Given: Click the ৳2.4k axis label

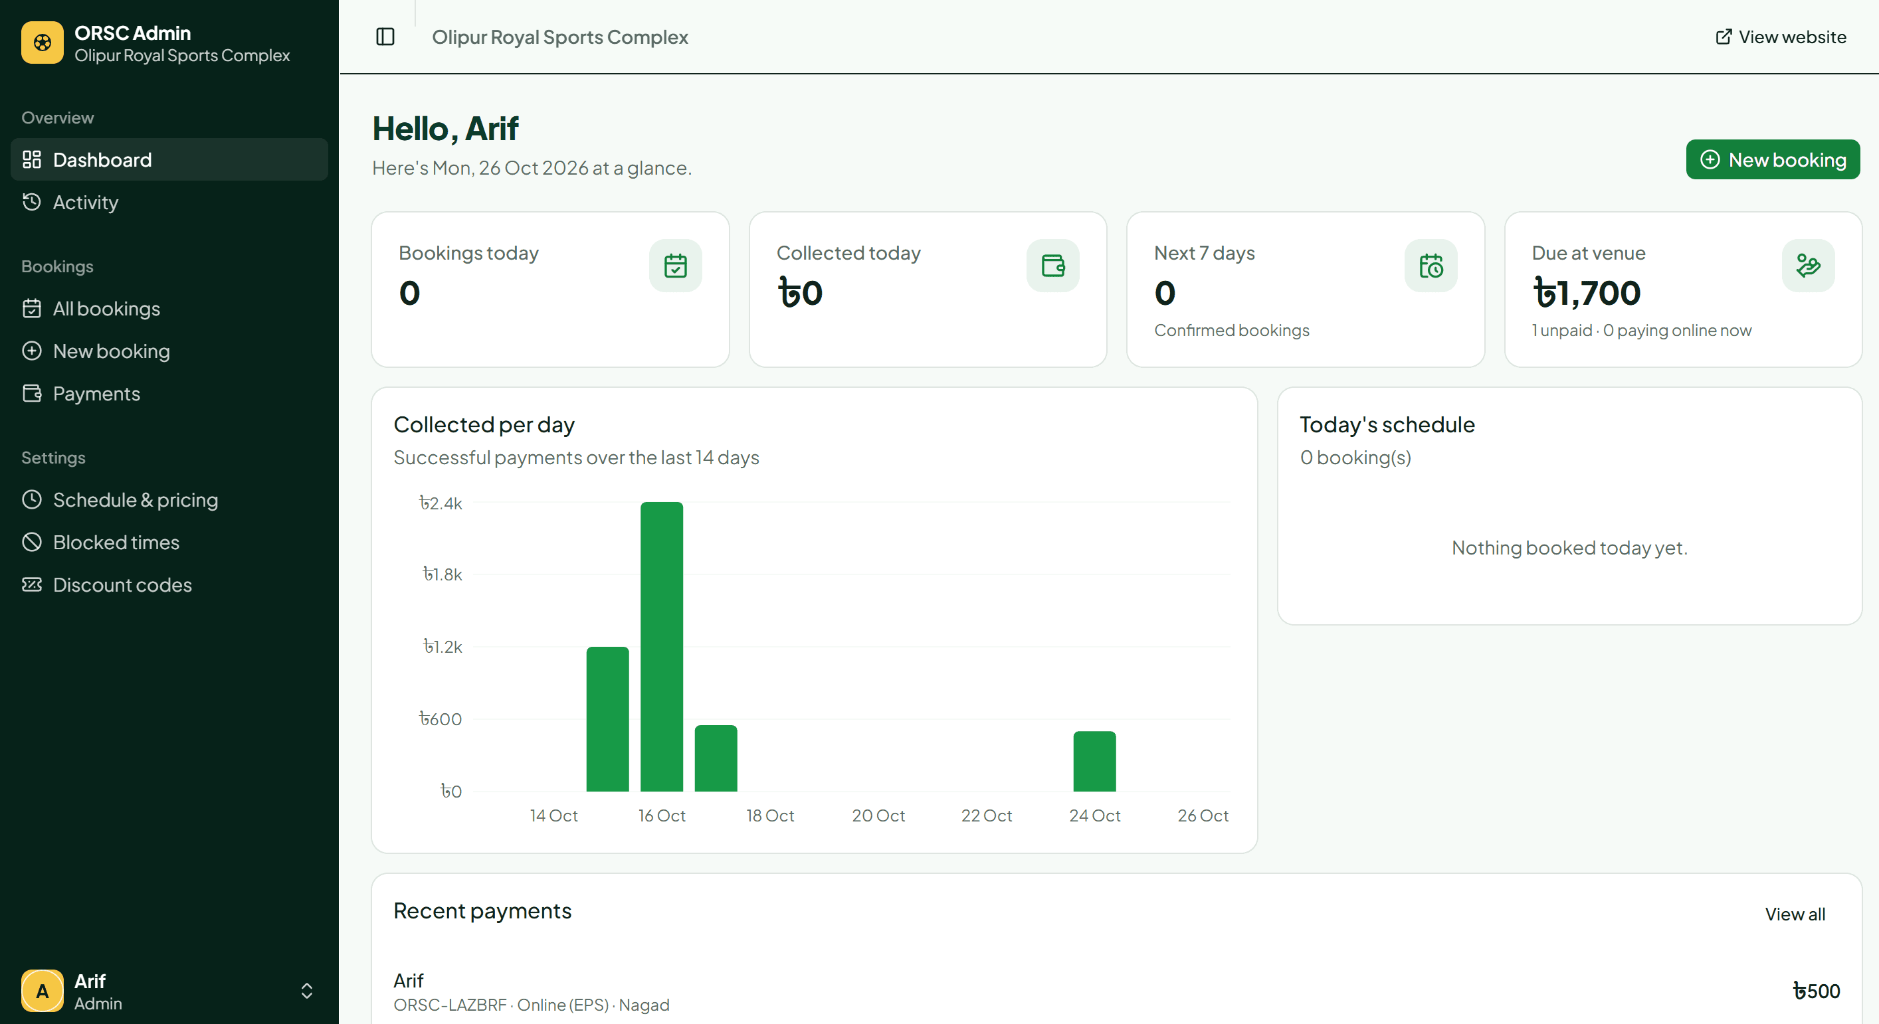Looking at the screenshot, I should coord(441,503).
